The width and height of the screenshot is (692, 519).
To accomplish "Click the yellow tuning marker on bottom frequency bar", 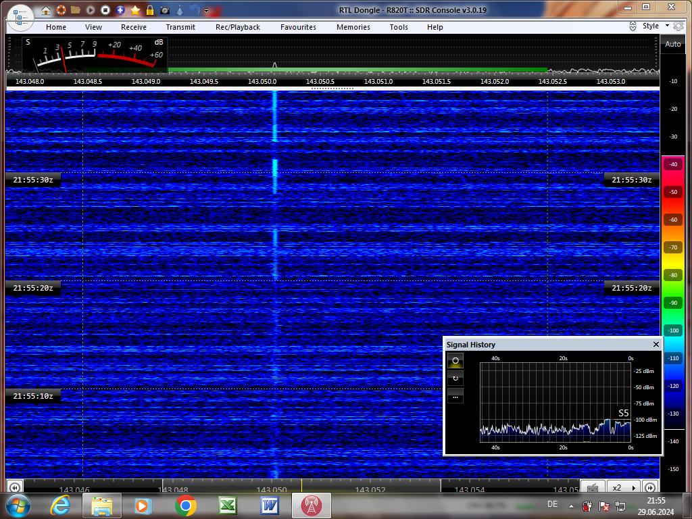I will click(x=301, y=485).
